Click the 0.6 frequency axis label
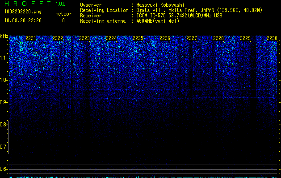281x178 pixels. (4, 169)
